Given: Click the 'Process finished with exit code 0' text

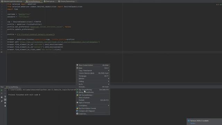Looking at the screenshot, I should [24, 95].
